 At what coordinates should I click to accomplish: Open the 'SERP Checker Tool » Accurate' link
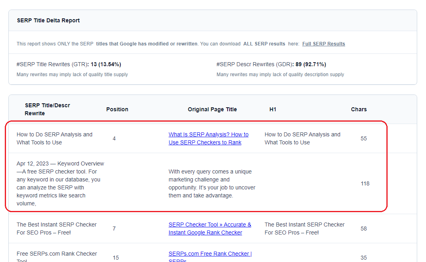click(x=210, y=229)
